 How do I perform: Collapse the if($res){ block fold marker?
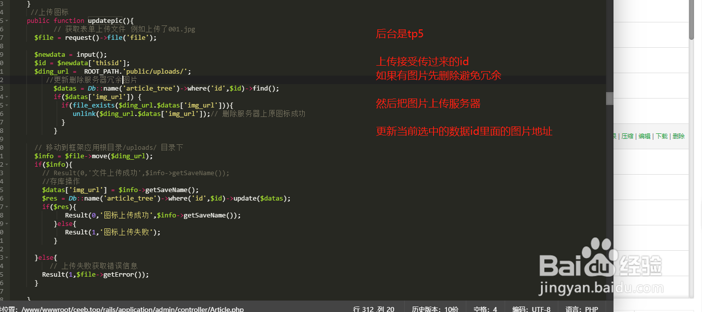click(x=6, y=207)
